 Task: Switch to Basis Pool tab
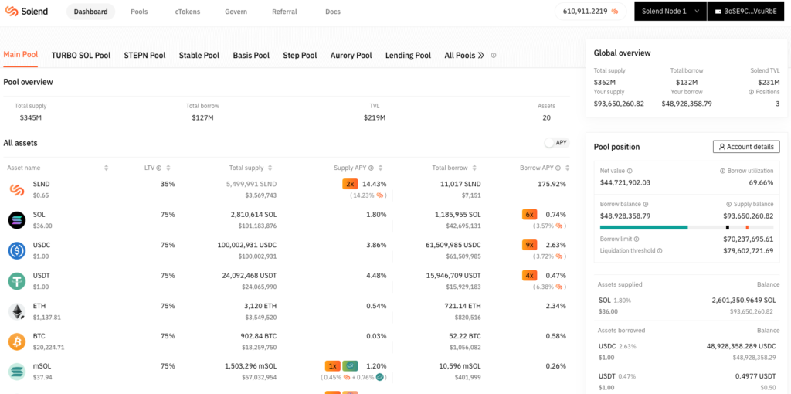pyautogui.click(x=251, y=56)
